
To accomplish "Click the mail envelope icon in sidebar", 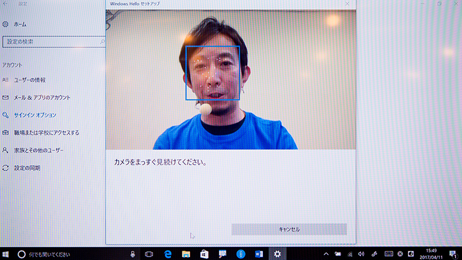I will pyautogui.click(x=5, y=97).
